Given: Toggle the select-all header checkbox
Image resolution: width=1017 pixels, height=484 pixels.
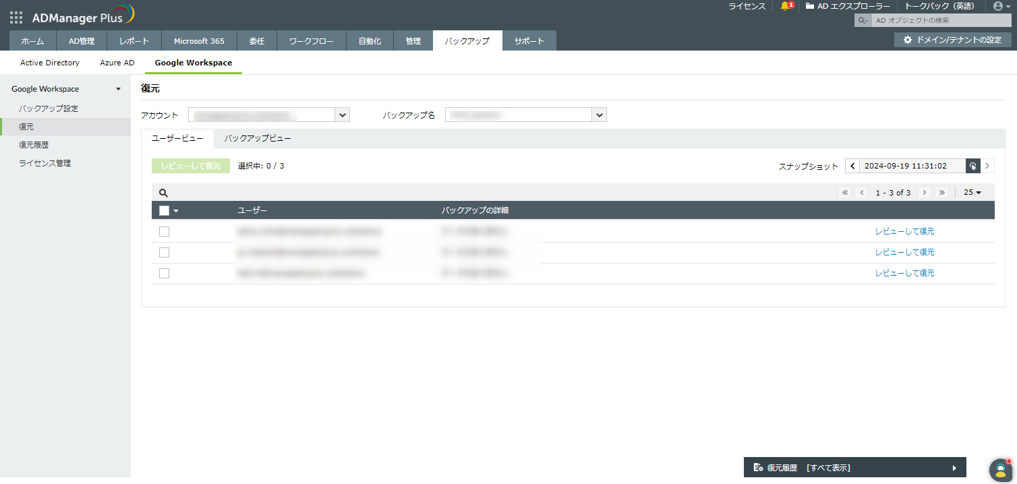Looking at the screenshot, I should pos(164,211).
